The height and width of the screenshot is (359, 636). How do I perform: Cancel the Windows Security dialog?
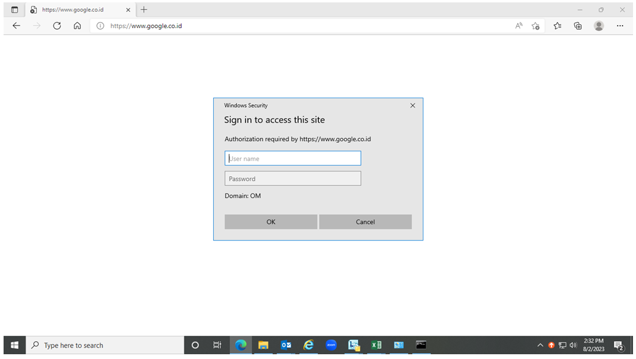tap(365, 221)
